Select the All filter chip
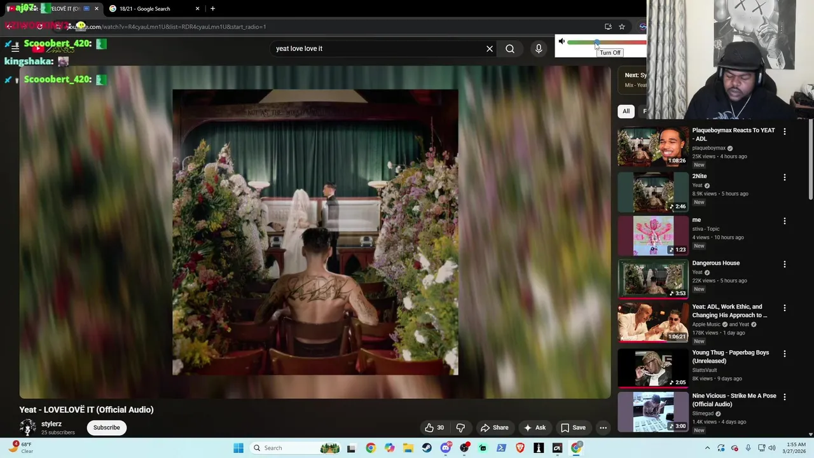Screen dimensions: 814x458 (x=626, y=111)
